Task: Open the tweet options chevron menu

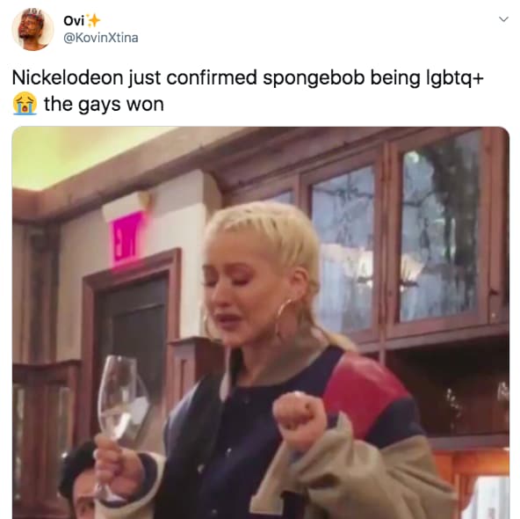Action: (503, 19)
